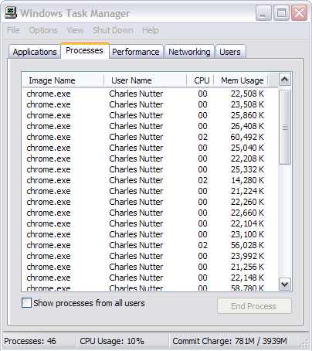Screen dimensions: 312x351
Task: Open the Shut Down menu
Action: click(x=113, y=30)
